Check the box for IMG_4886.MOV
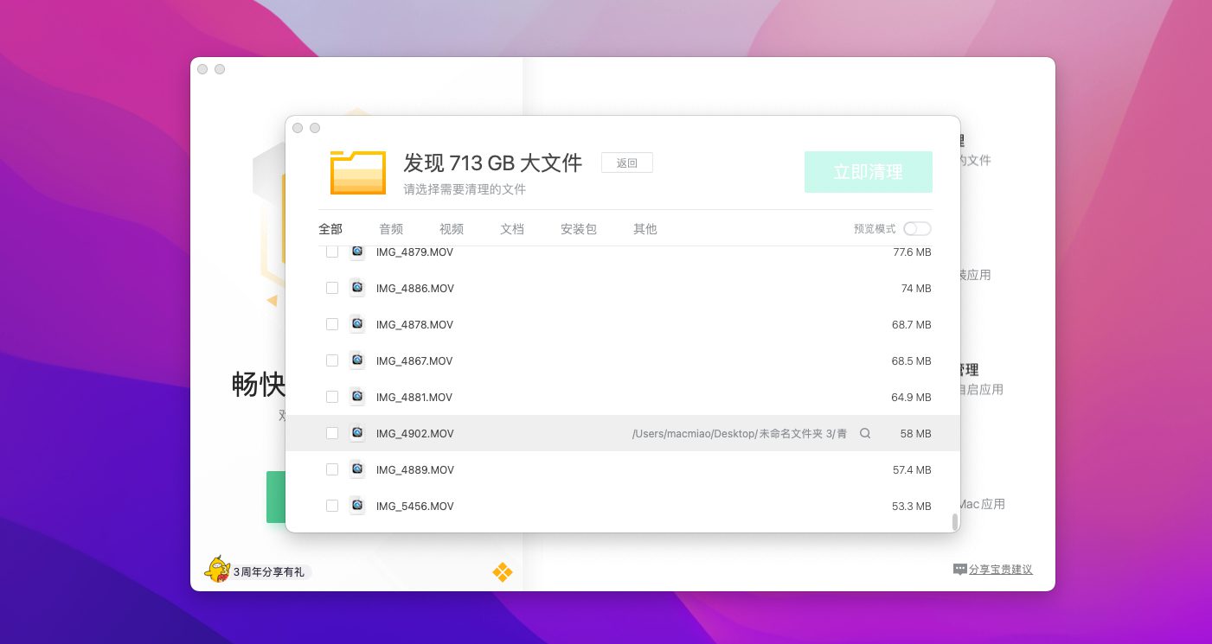This screenshot has height=644, width=1212. click(332, 288)
